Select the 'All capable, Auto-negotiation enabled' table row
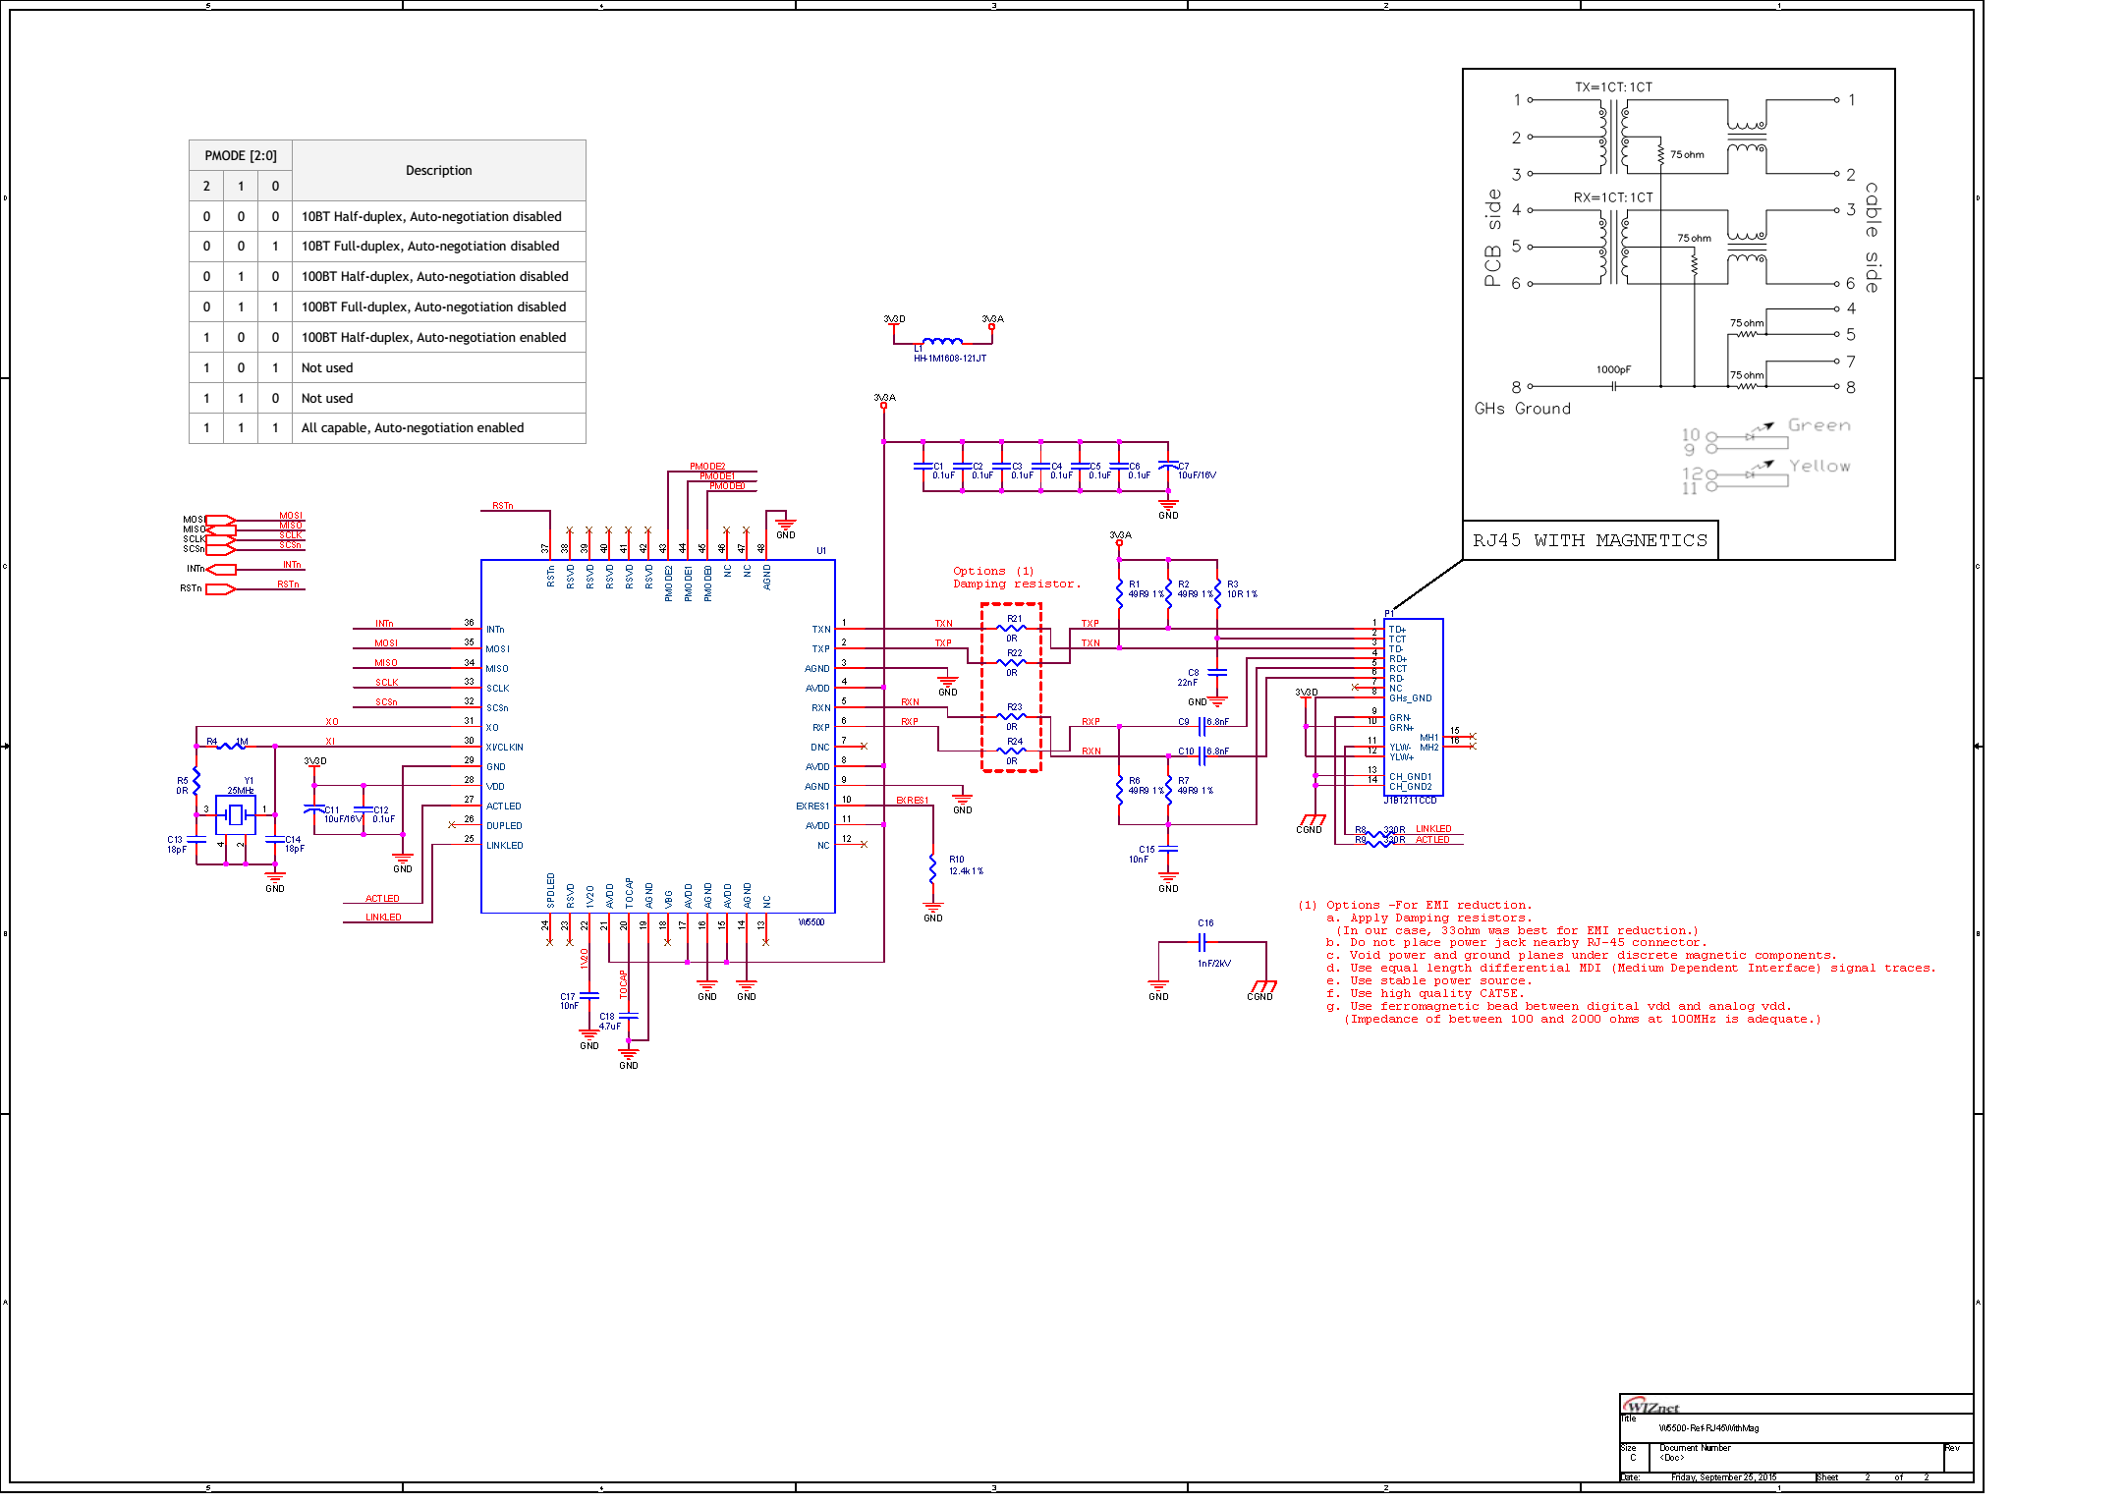2126x1503 pixels. coord(413,428)
